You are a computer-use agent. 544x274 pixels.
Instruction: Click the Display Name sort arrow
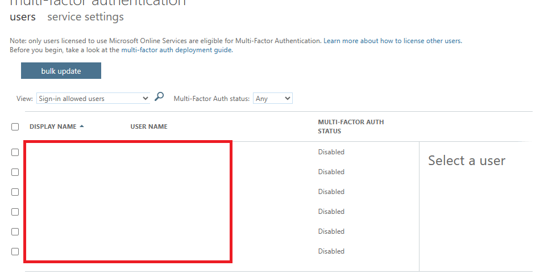pos(82,127)
